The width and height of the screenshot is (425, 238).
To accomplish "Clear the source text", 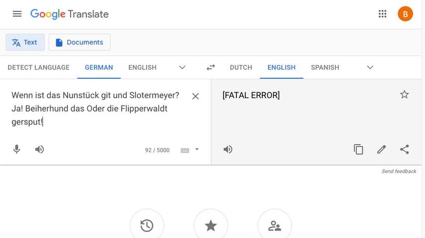I will (x=196, y=96).
